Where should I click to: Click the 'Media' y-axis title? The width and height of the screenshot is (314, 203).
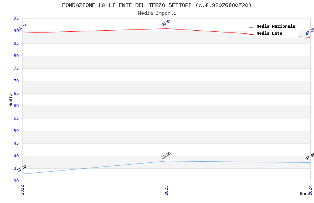pos(11,100)
